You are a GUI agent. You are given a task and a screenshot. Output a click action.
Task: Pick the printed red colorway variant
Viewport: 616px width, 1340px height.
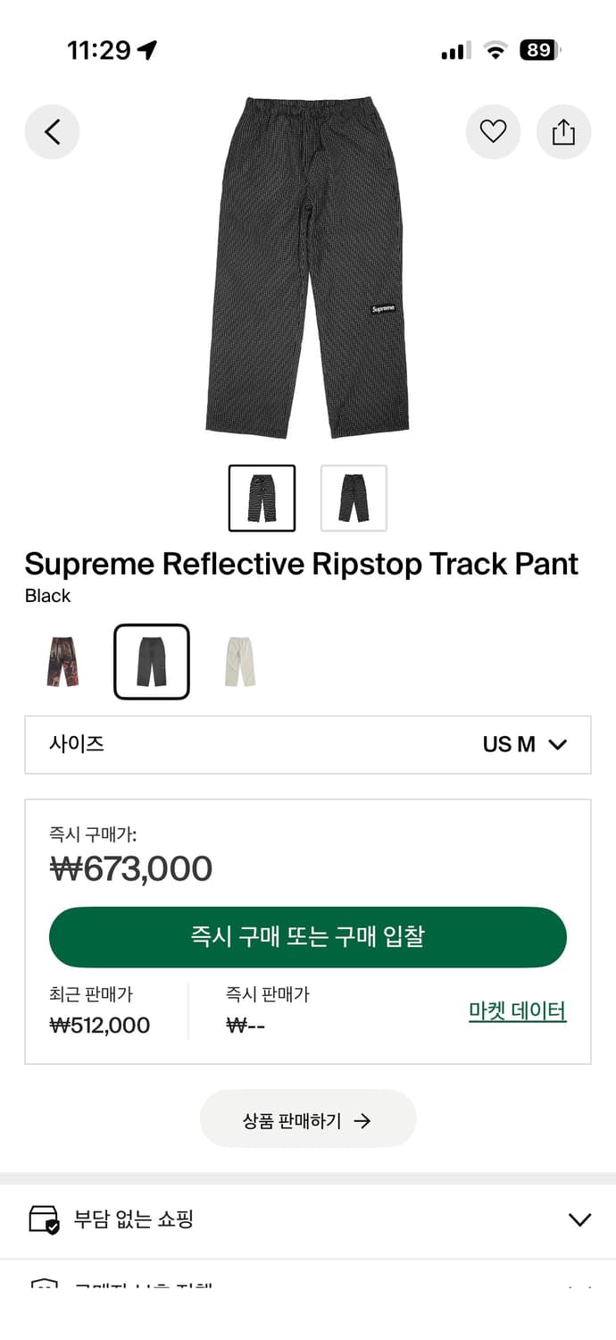pyautogui.click(x=62, y=661)
